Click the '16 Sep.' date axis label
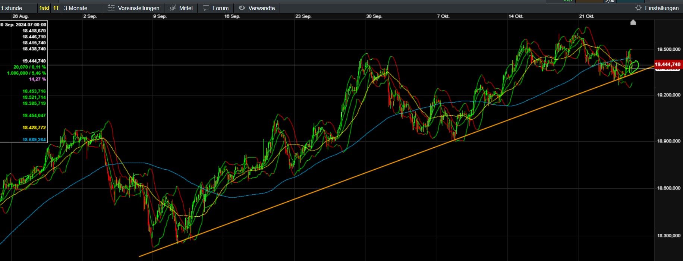This screenshot has width=683, height=261. [x=232, y=16]
